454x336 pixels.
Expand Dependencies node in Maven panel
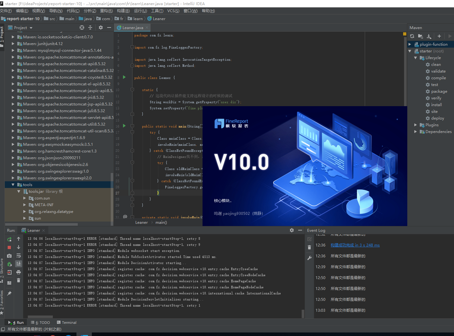(x=416, y=132)
